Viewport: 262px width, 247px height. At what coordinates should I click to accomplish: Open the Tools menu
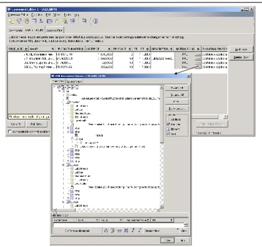click(x=67, y=15)
